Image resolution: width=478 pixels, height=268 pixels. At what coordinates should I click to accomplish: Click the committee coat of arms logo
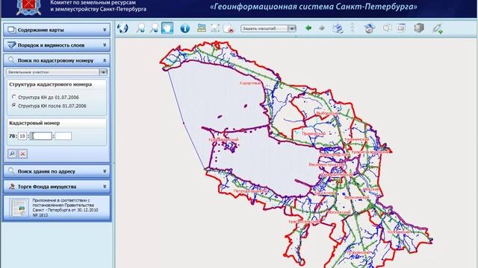(28, 7)
